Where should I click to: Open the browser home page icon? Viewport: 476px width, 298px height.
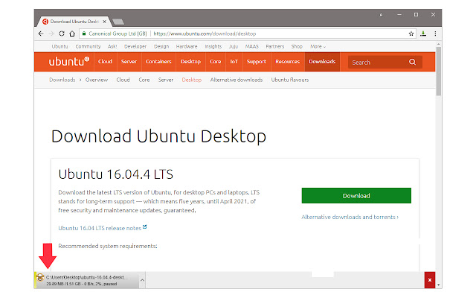click(72, 34)
